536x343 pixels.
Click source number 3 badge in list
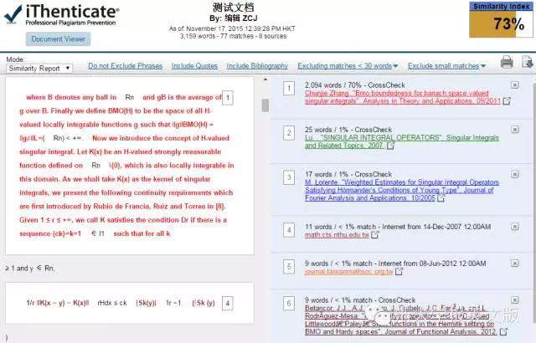click(289, 178)
